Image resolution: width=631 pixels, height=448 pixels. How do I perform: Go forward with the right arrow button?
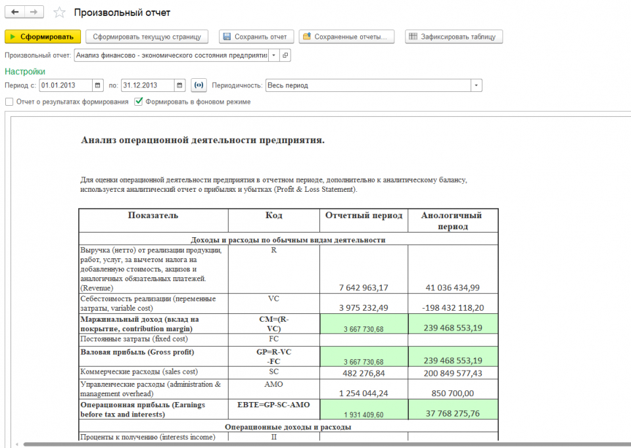34,12
